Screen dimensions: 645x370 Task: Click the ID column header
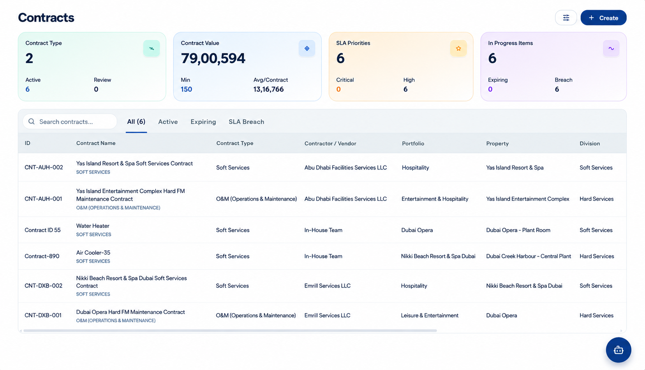click(27, 143)
